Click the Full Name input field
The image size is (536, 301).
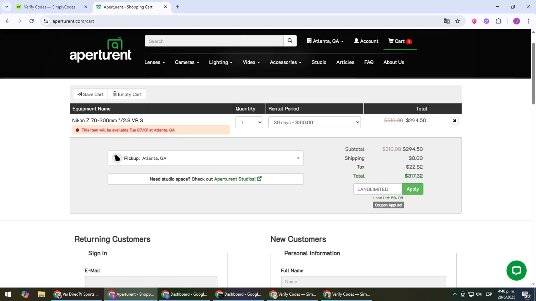[x=363, y=281]
